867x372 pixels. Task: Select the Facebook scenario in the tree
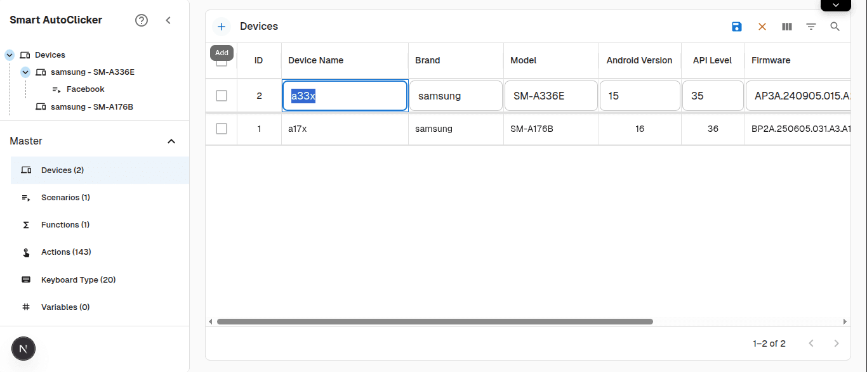[x=85, y=89]
